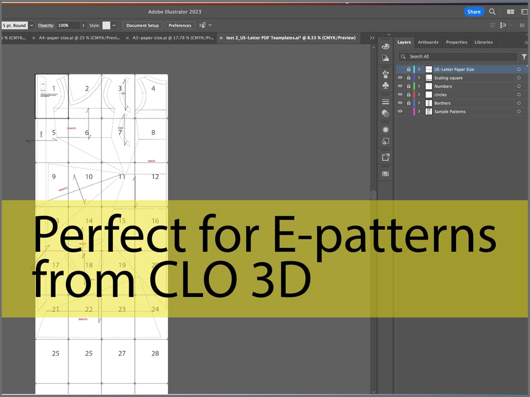This screenshot has width=530, height=397.
Task: Unlock the Numbers layer
Action: tap(409, 86)
